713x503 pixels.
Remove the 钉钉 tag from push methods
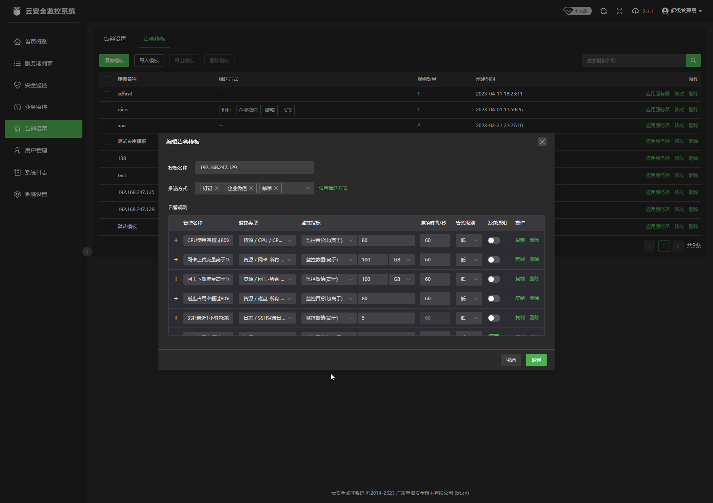coord(217,188)
